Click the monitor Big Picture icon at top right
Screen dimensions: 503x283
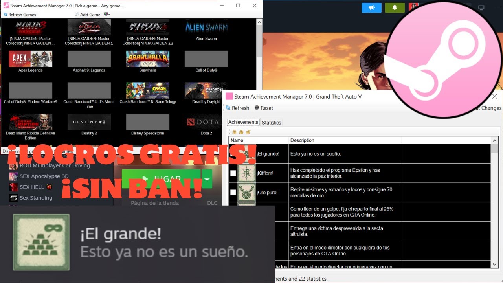[x=481, y=7]
